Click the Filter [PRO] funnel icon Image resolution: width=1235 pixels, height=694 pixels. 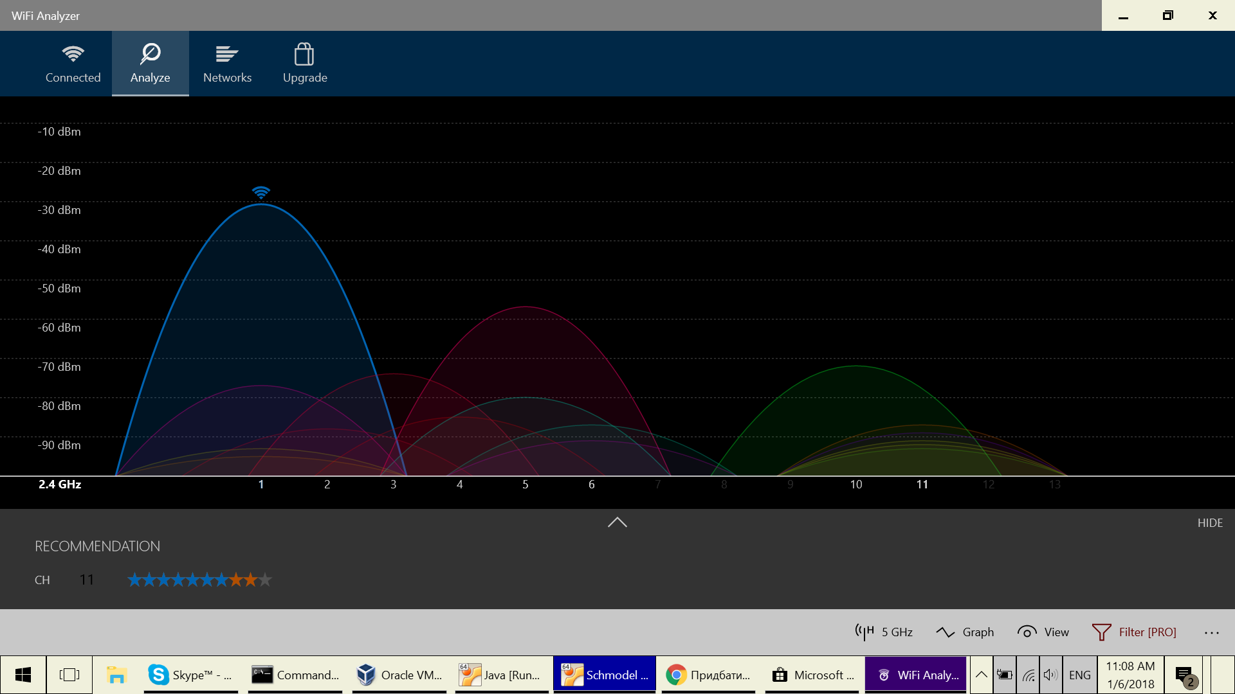pyautogui.click(x=1101, y=632)
